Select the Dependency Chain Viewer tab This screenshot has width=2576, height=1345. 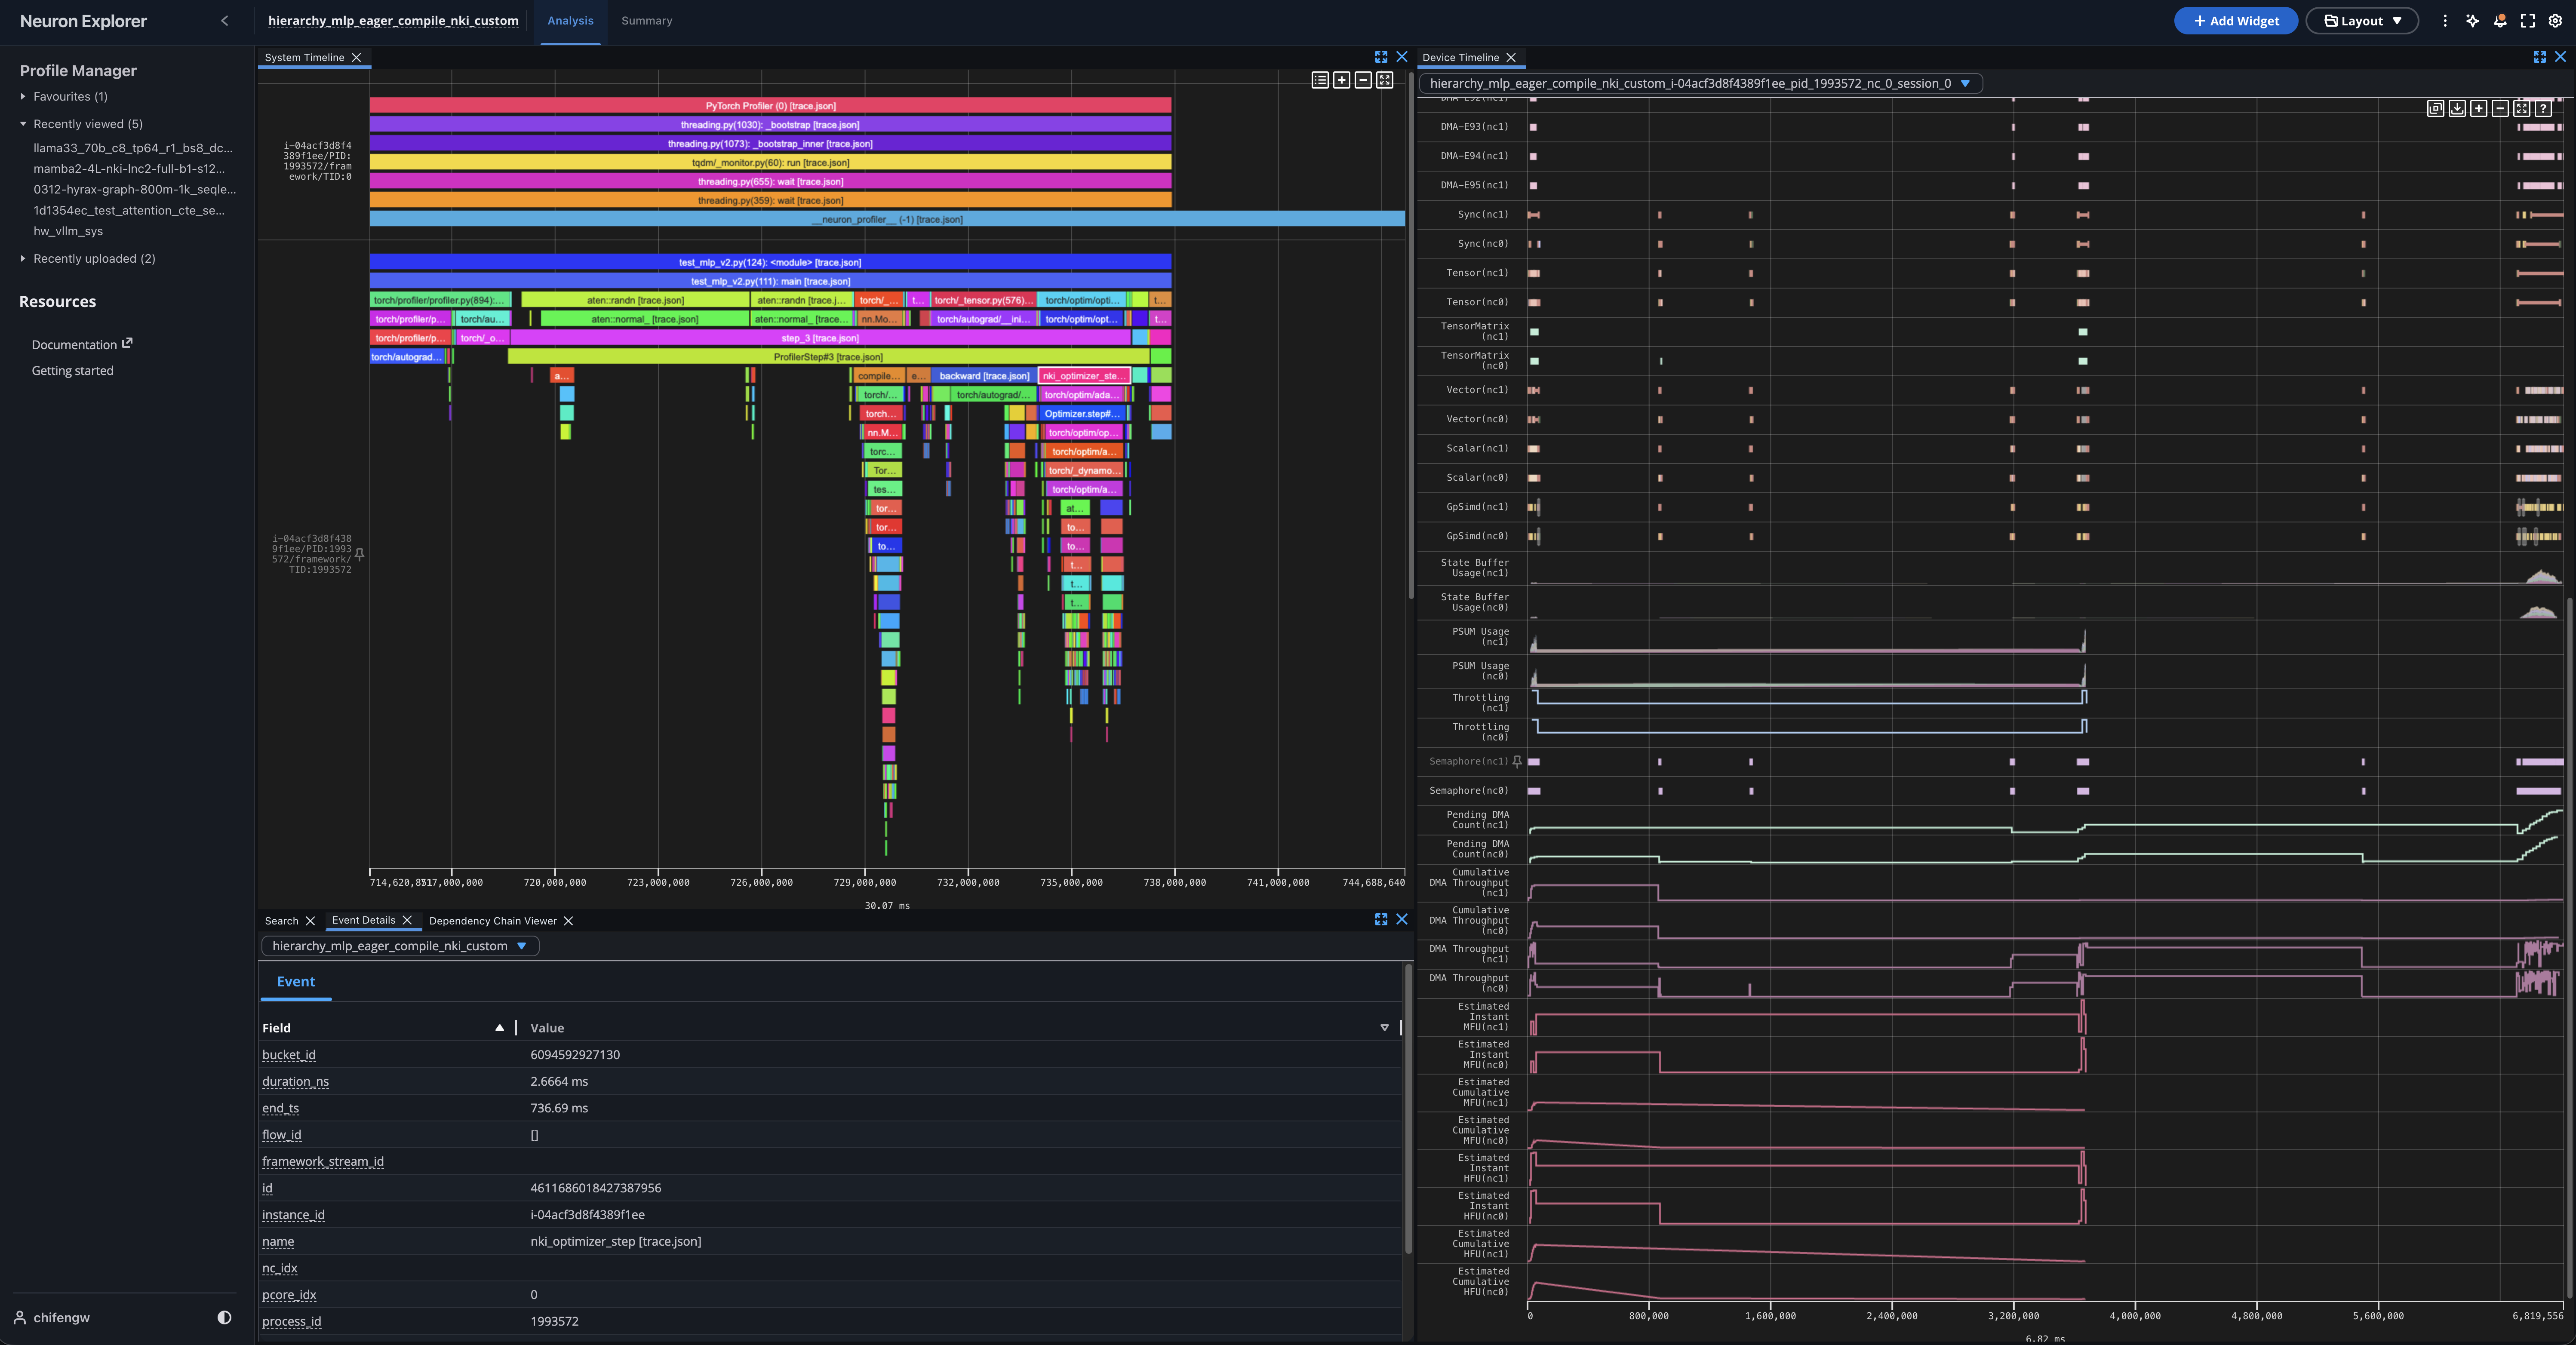[492, 921]
